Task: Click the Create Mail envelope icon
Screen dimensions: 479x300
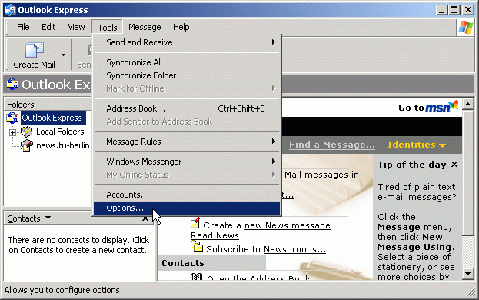Action: pyautogui.click(x=34, y=50)
